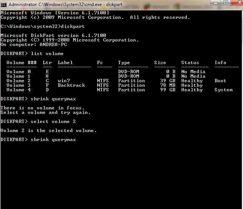
Task: Click drive letter 'H' in Ltr column
Action: pyautogui.click(x=47, y=76)
